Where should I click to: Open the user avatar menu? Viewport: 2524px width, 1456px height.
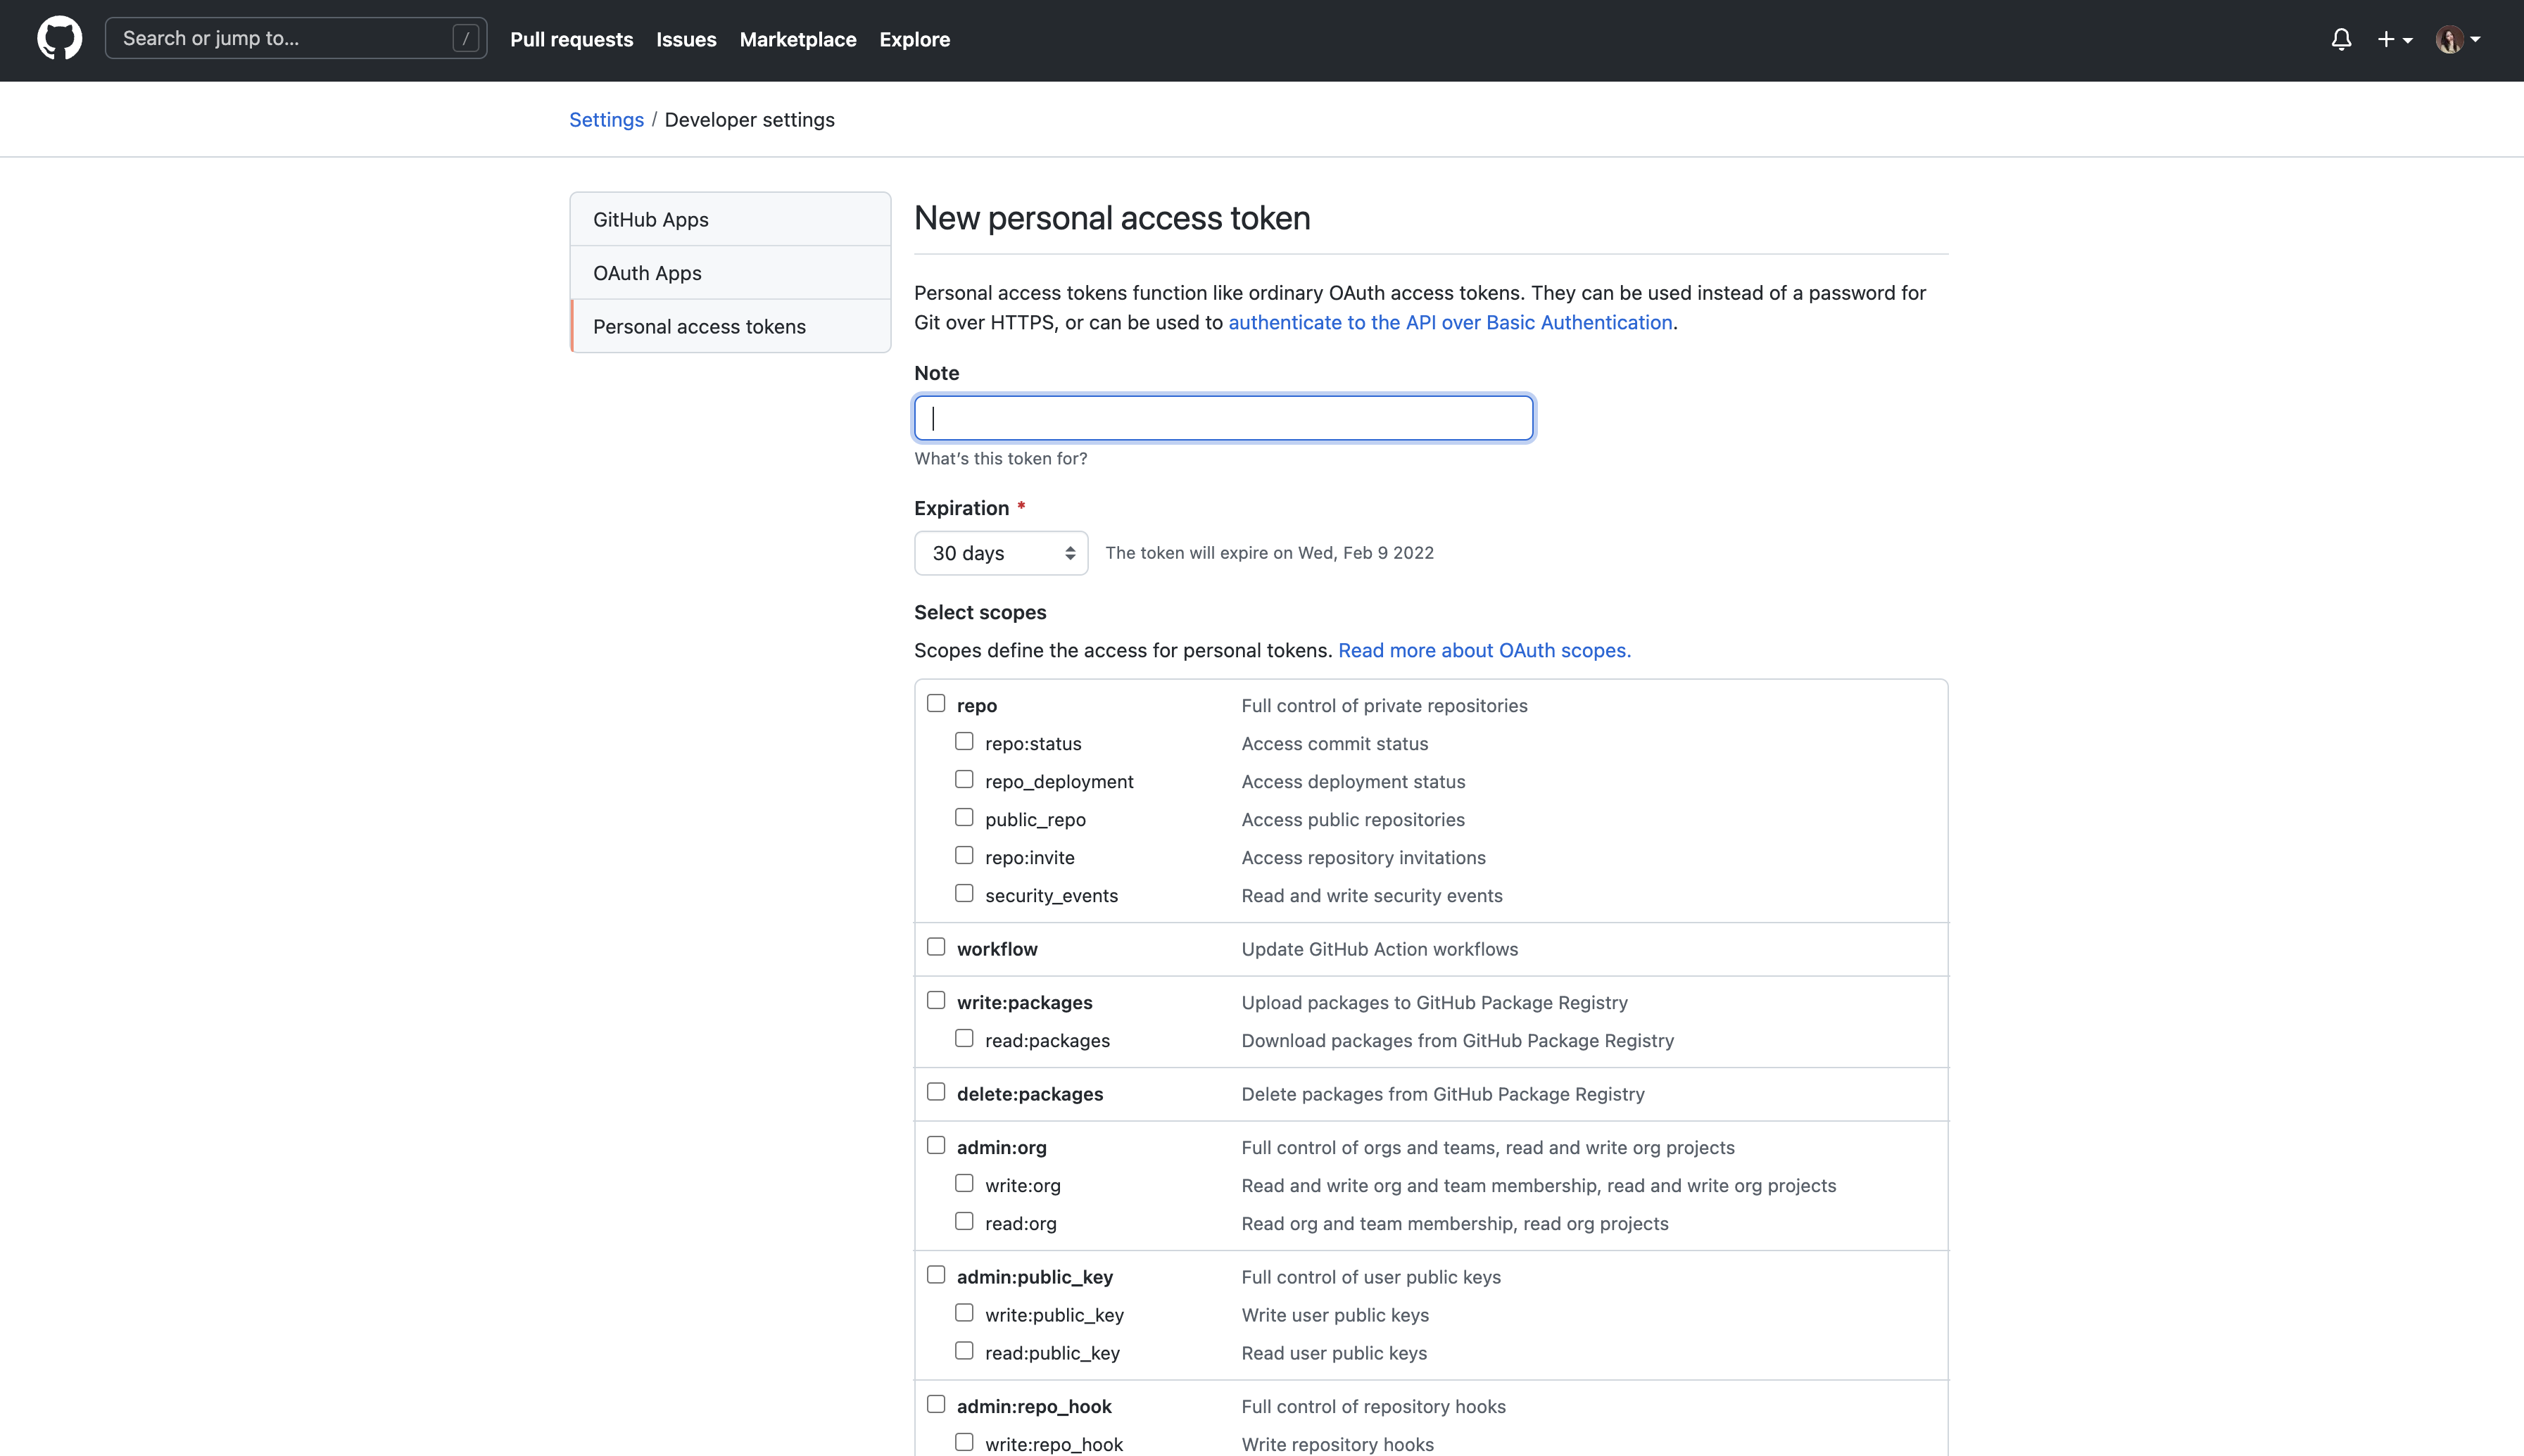click(x=2457, y=39)
